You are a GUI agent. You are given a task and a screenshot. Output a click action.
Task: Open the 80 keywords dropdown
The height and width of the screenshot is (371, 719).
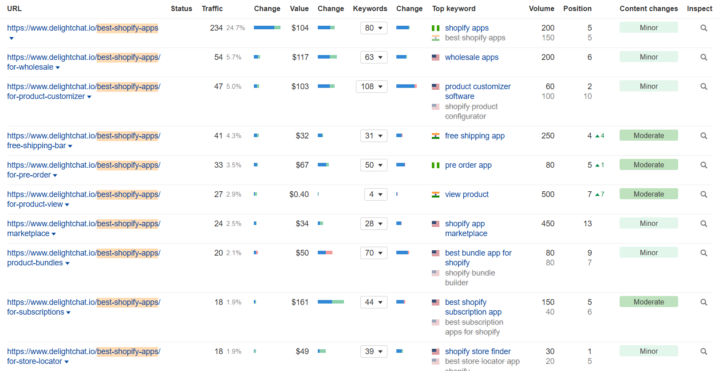point(374,28)
